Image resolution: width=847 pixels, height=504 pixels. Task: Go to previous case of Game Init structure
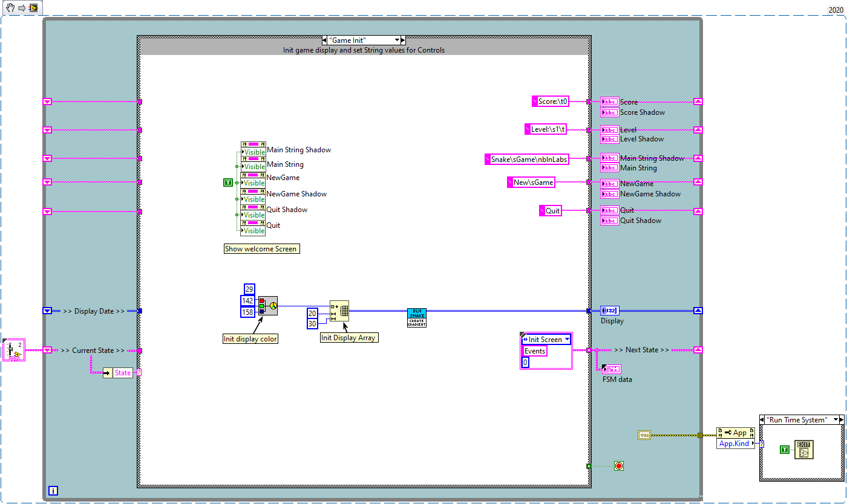point(325,40)
